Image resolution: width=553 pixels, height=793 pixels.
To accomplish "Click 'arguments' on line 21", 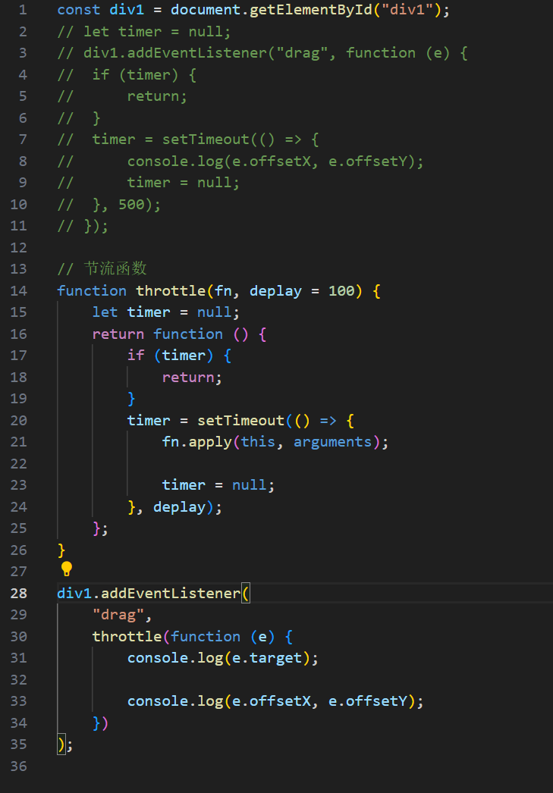I will [333, 443].
